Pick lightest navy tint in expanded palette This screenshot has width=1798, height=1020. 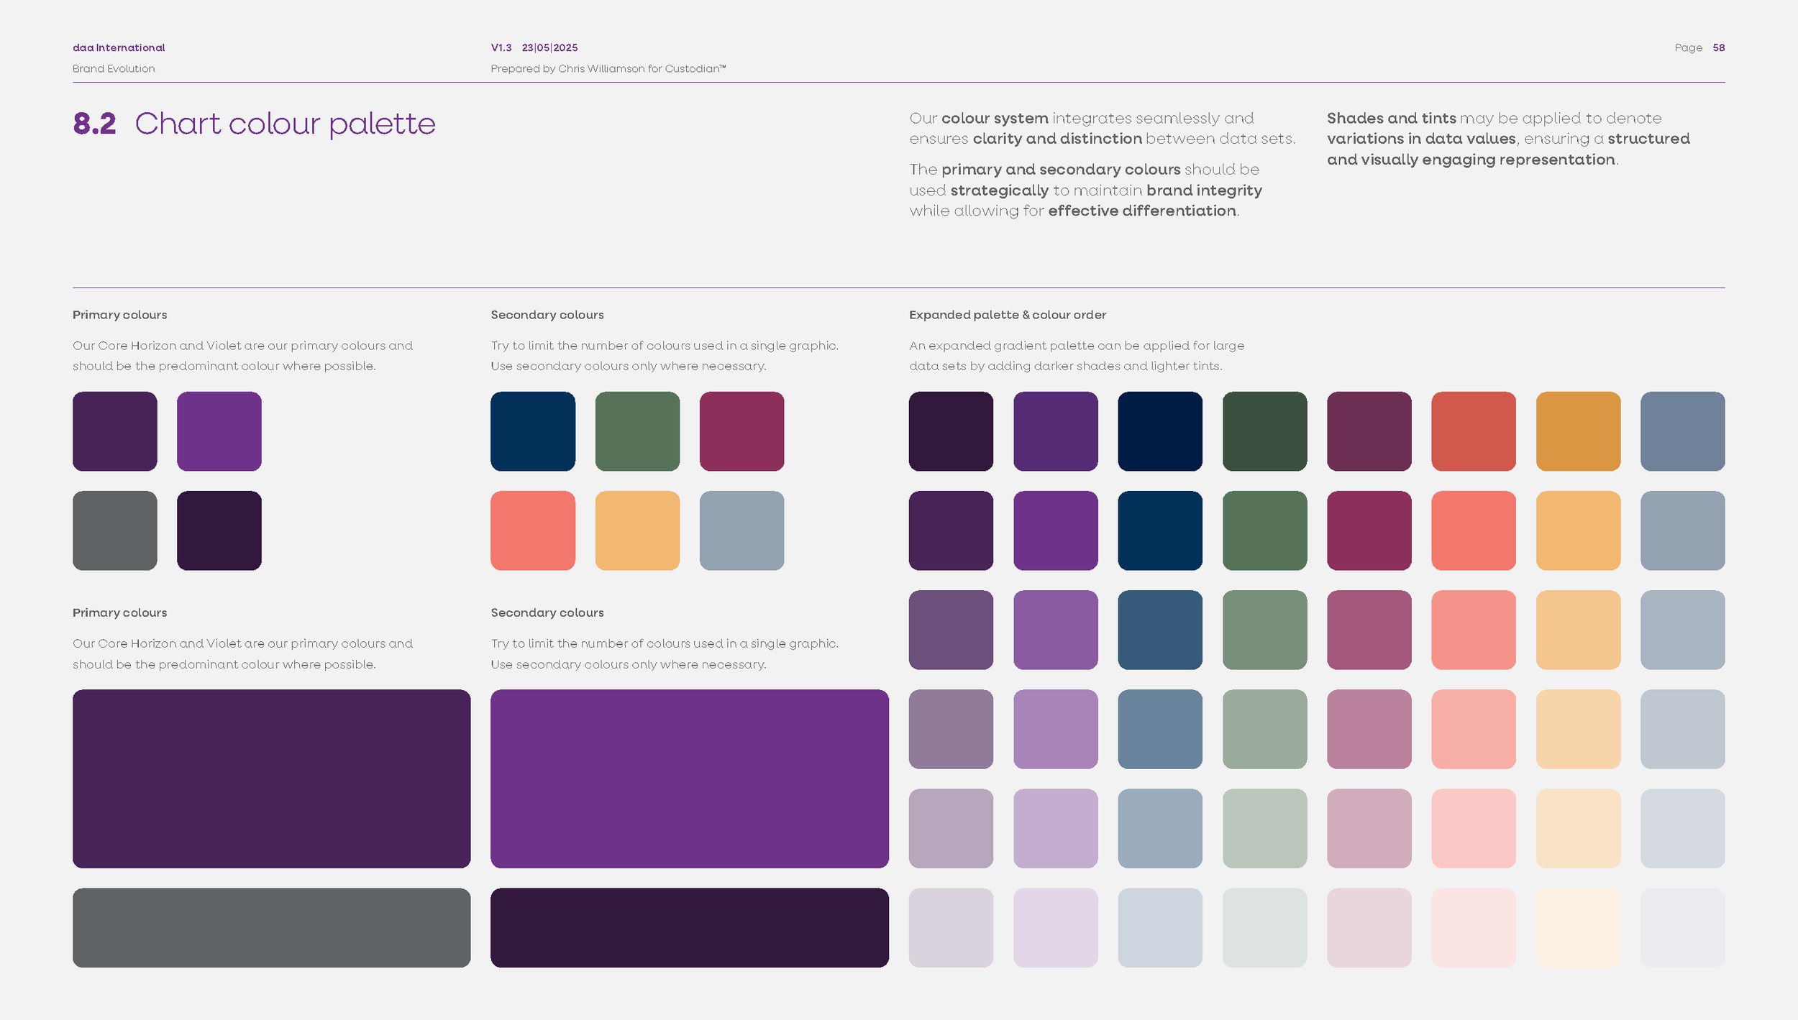click(x=1160, y=927)
